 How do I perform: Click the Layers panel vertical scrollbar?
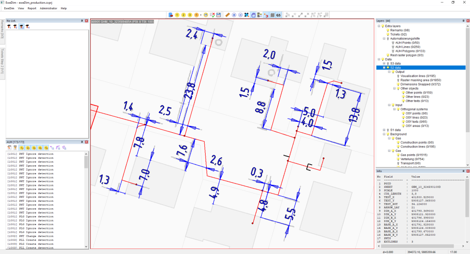tap(467, 92)
